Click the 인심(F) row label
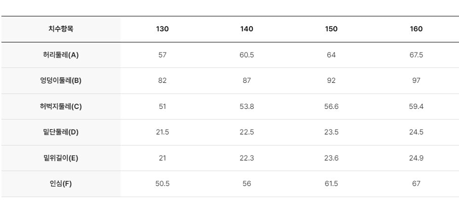This screenshot has height=213, width=459. (61, 184)
